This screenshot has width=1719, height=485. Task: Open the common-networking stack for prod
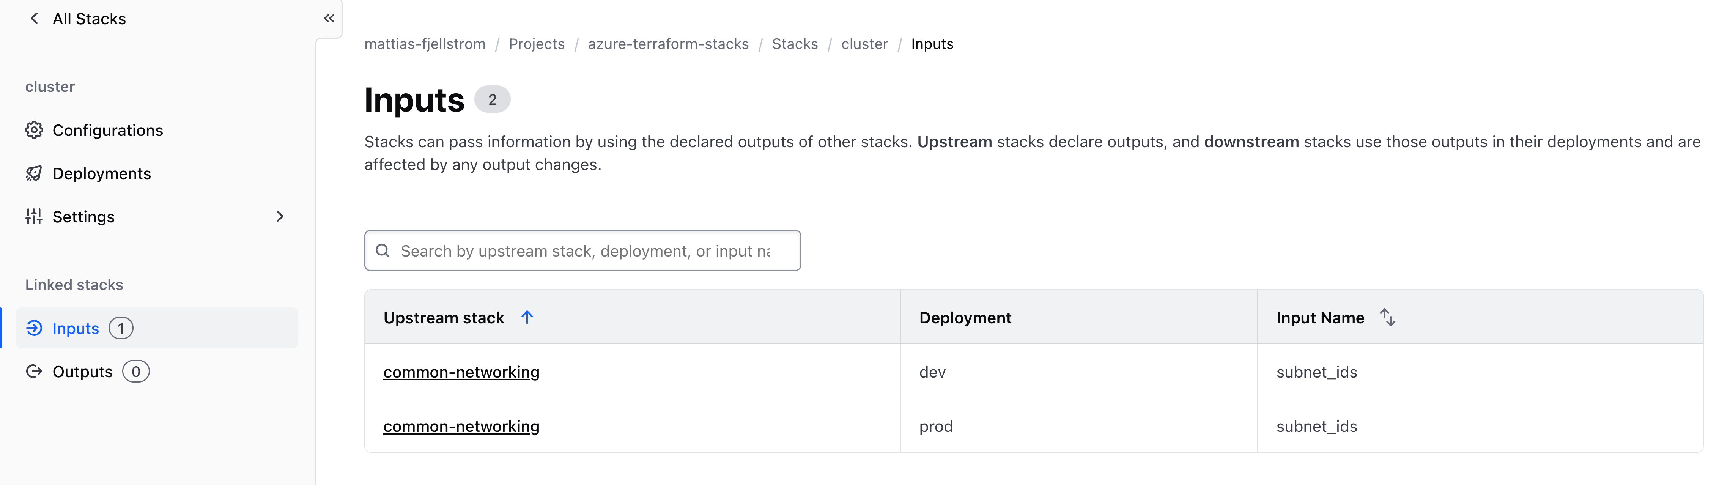tap(461, 426)
